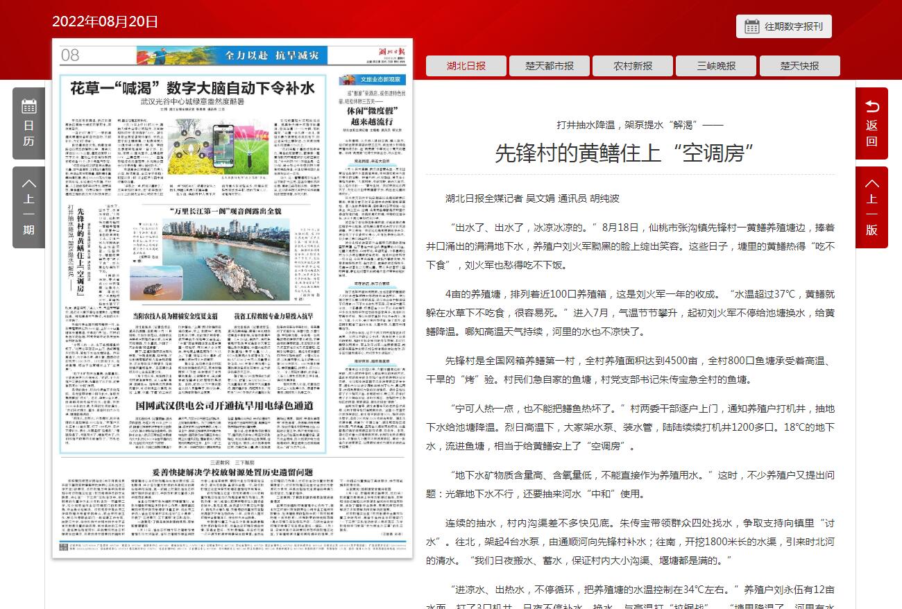Viewport: 902px width, 609px height.
Task: Switch to the 三峡晚报 tab
Action: point(716,66)
